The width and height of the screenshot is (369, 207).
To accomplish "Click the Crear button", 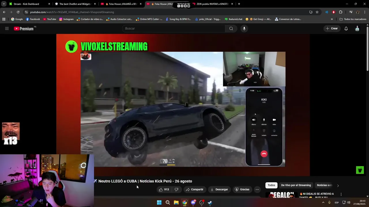I will tap(332, 28).
